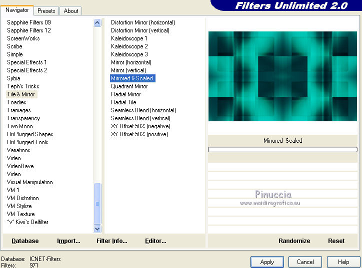Switch to the Presets tab
The image size is (362, 268).
pyautogui.click(x=46, y=11)
